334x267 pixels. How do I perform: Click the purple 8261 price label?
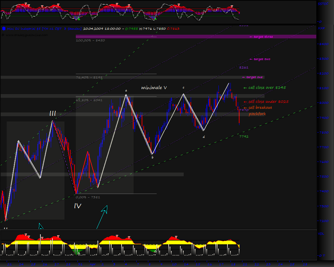[244, 67]
